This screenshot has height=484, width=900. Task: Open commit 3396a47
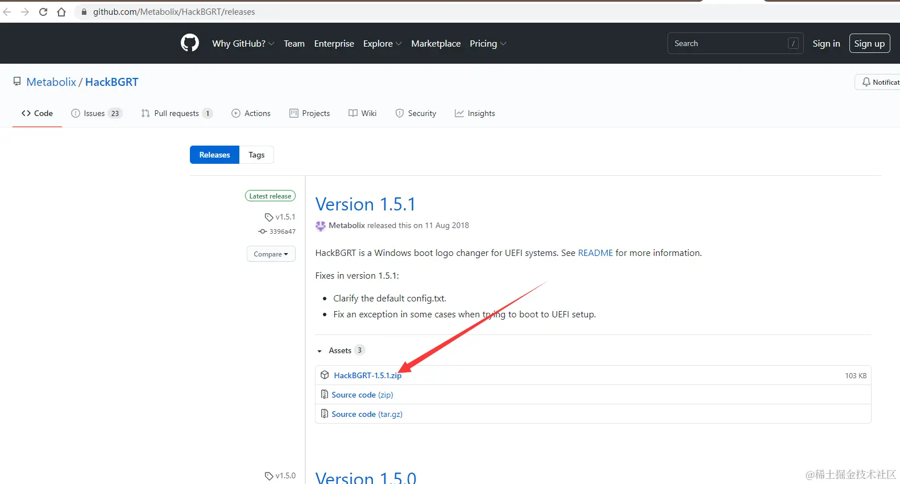(282, 231)
